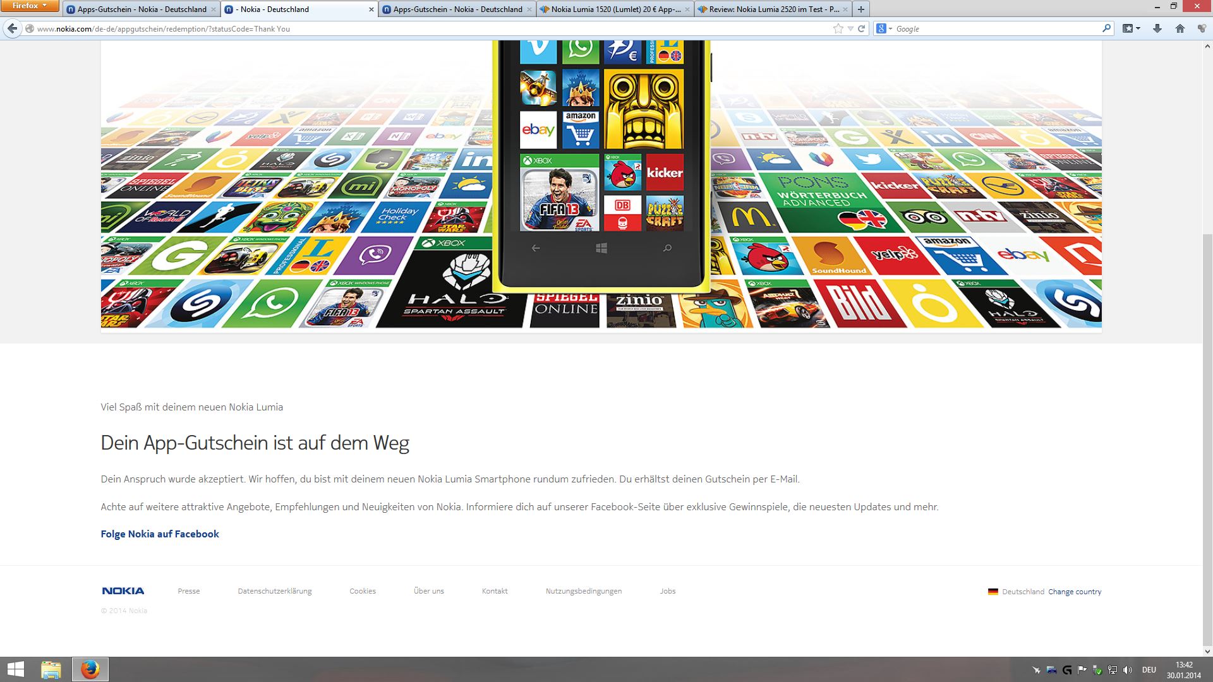Click the blue car tray icon

click(1052, 670)
